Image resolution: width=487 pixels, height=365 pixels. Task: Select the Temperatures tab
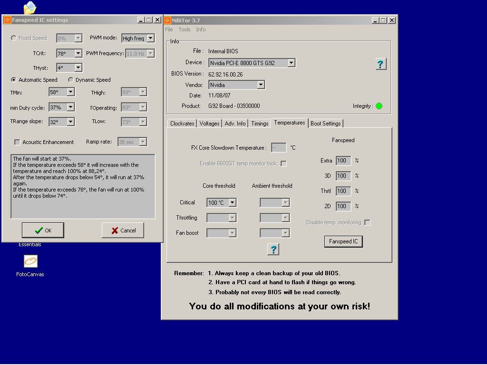coord(290,123)
